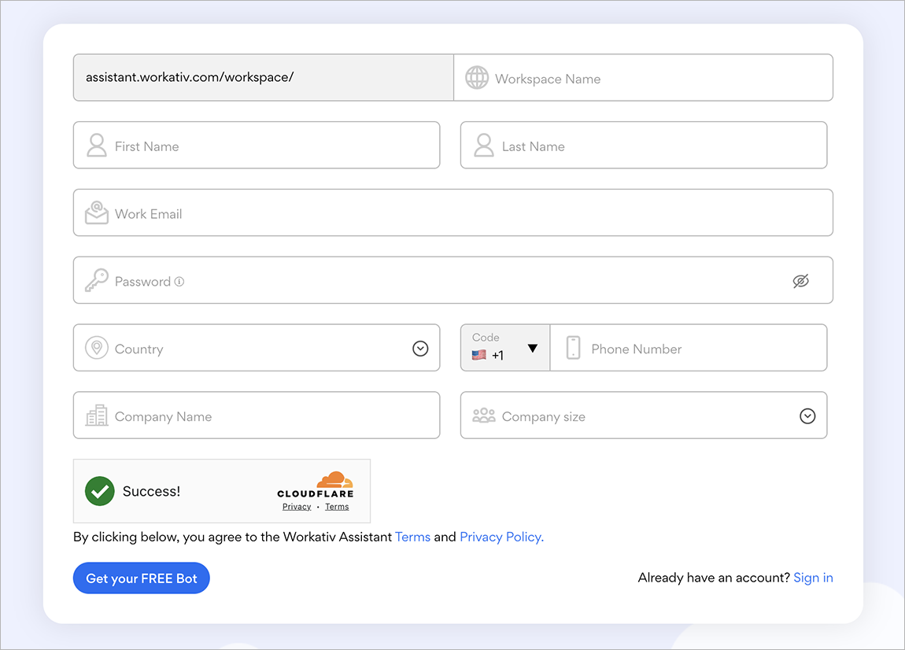905x650 pixels.
Task: Click the person icon in First Name field
Action: pyautogui.click(x=97, y=146)
